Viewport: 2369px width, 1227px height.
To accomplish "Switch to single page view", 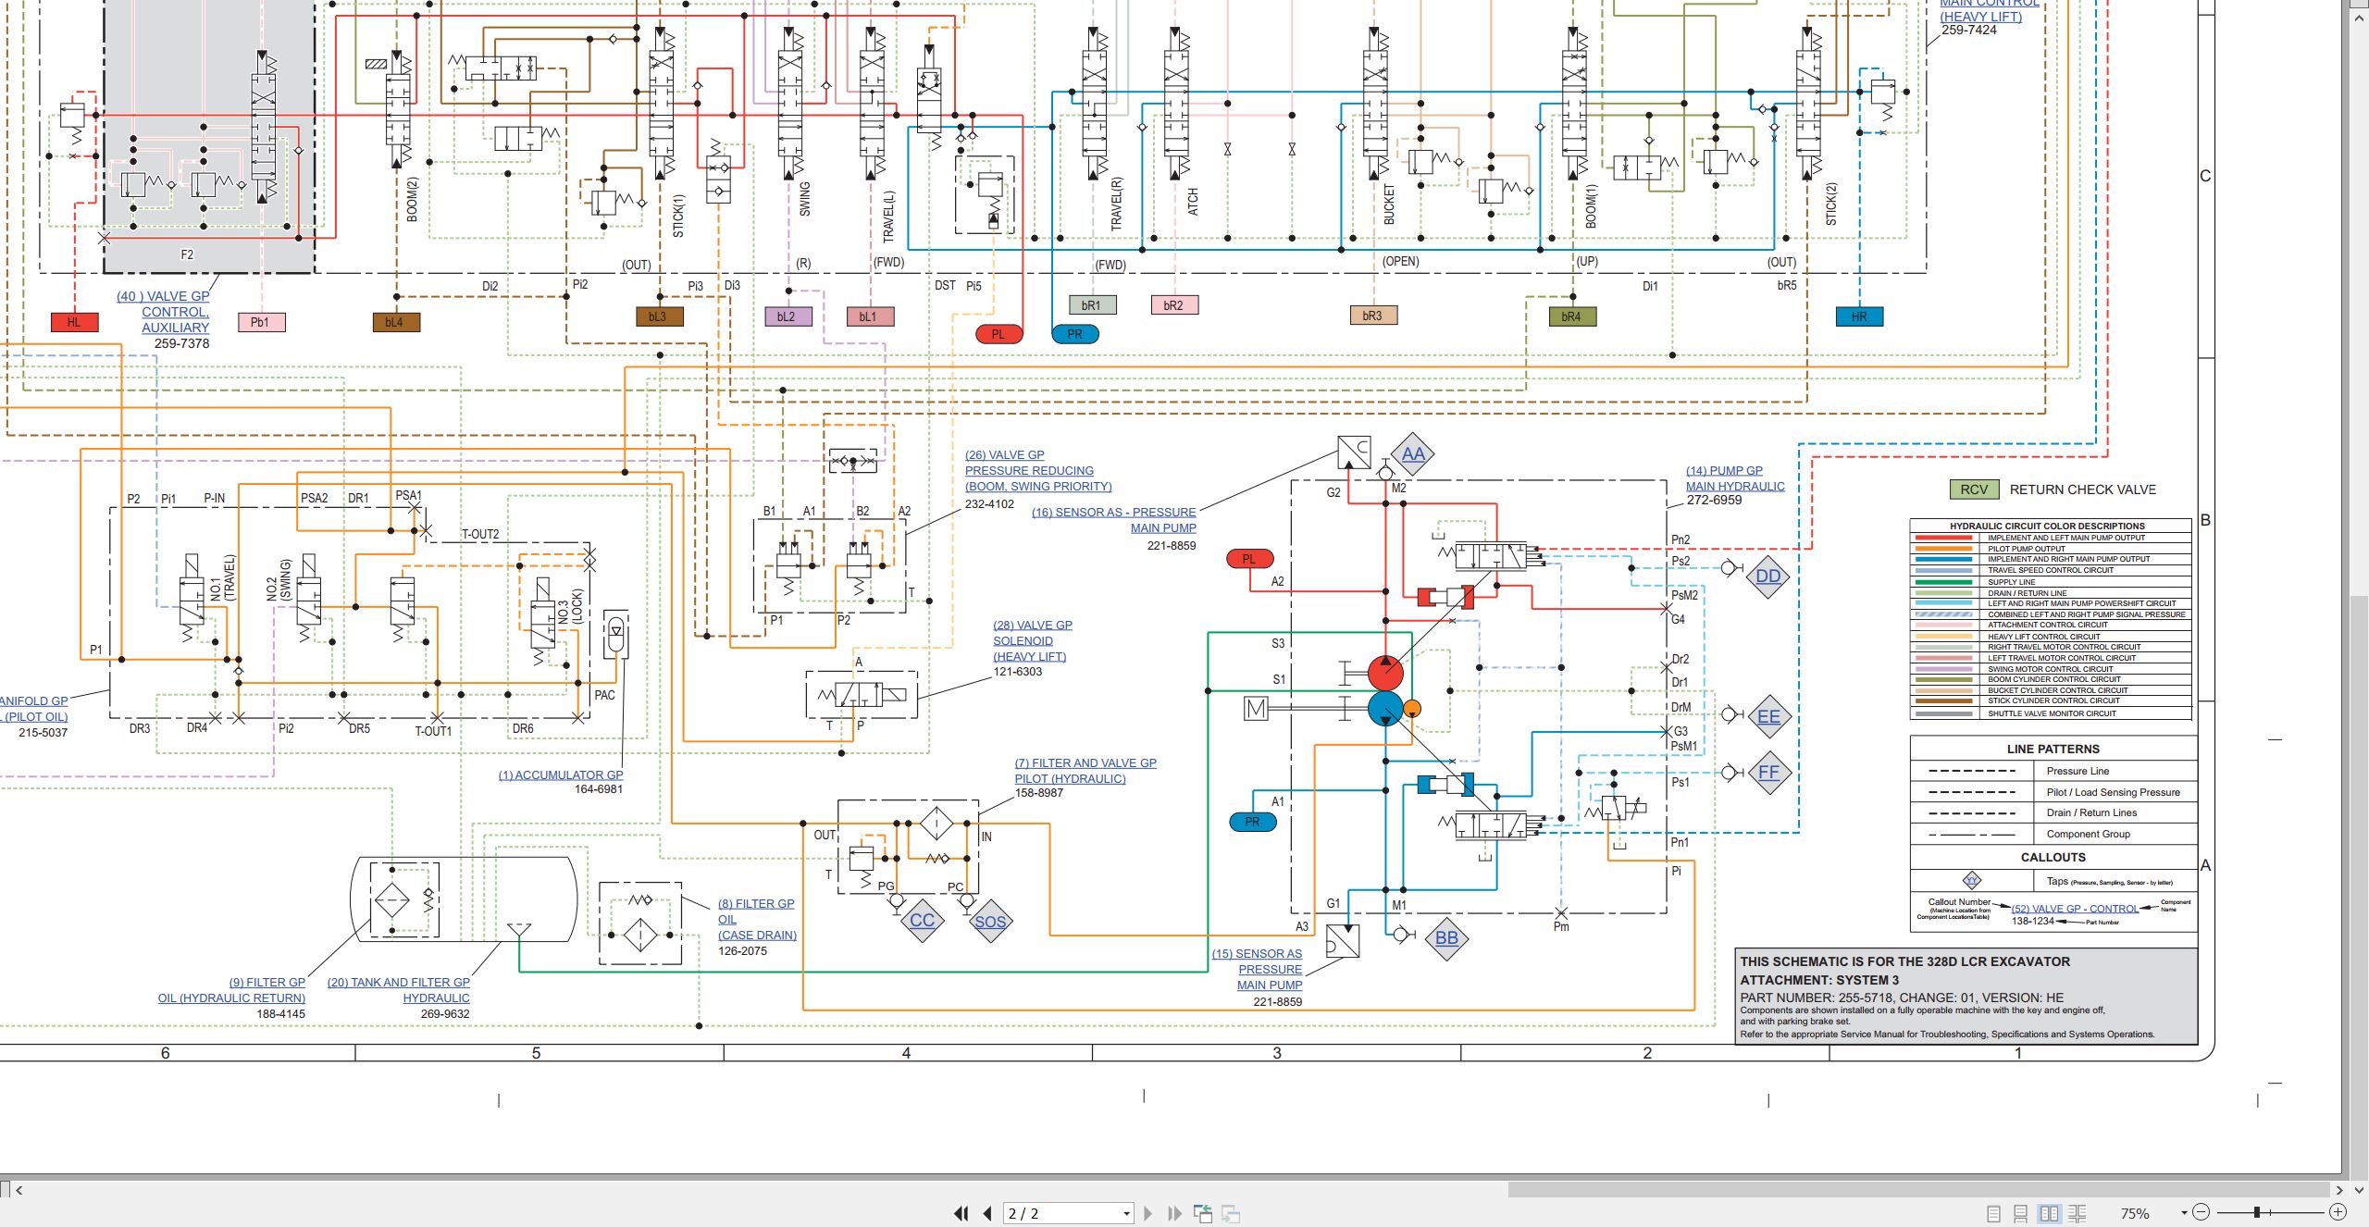I will [1994, 1213].
